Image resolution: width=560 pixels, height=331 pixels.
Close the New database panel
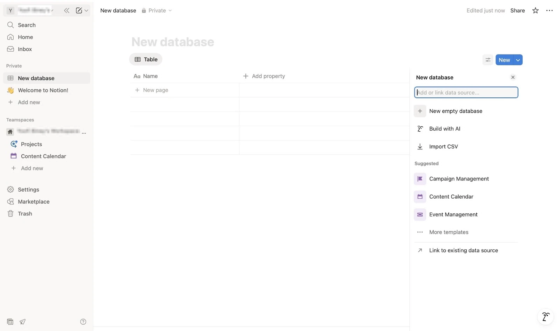[513, 78]
